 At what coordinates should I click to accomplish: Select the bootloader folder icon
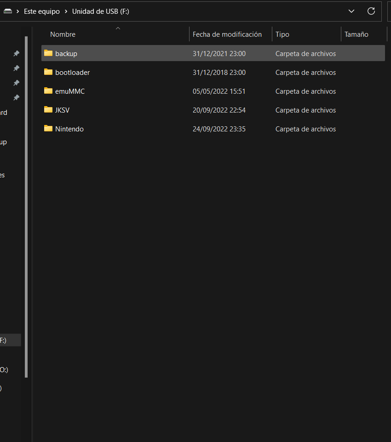click(48, 72)
